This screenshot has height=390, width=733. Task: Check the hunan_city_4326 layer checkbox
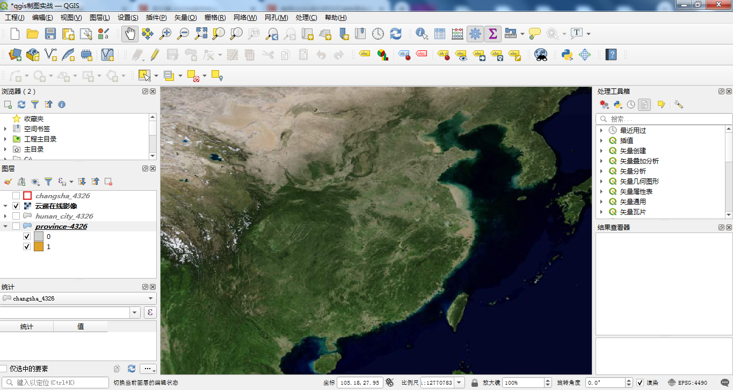click(16, 216)
